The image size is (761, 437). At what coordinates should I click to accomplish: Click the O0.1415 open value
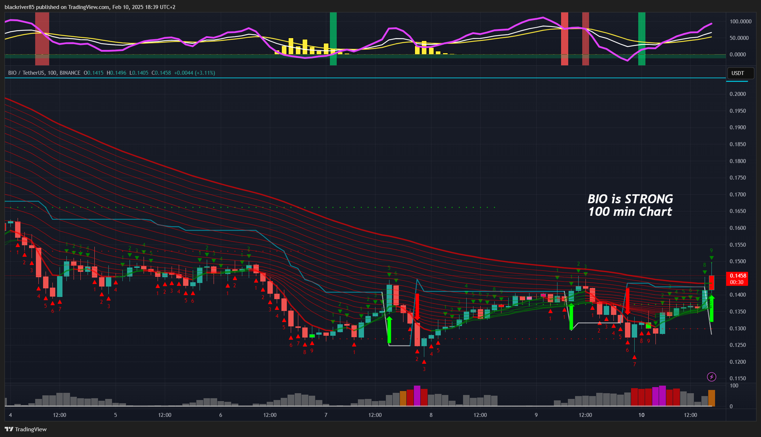[94, 73]
